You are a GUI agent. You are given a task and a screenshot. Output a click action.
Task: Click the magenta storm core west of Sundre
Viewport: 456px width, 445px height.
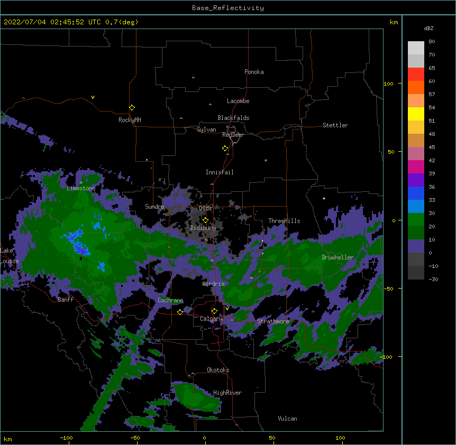coord(84,251)
